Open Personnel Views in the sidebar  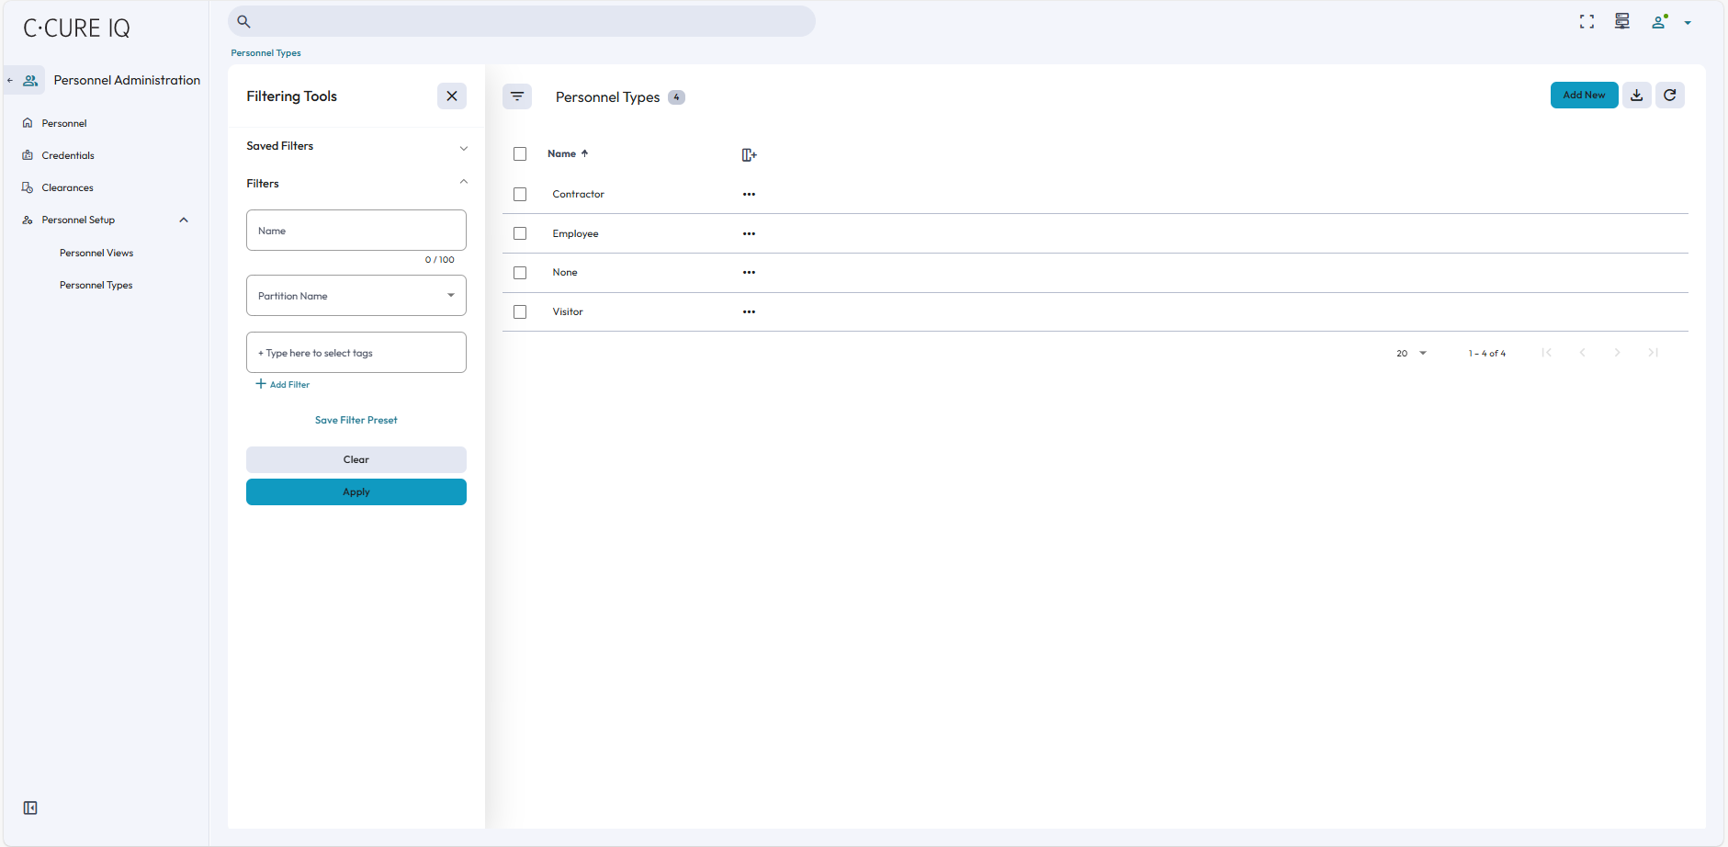[x=96, y=254]
